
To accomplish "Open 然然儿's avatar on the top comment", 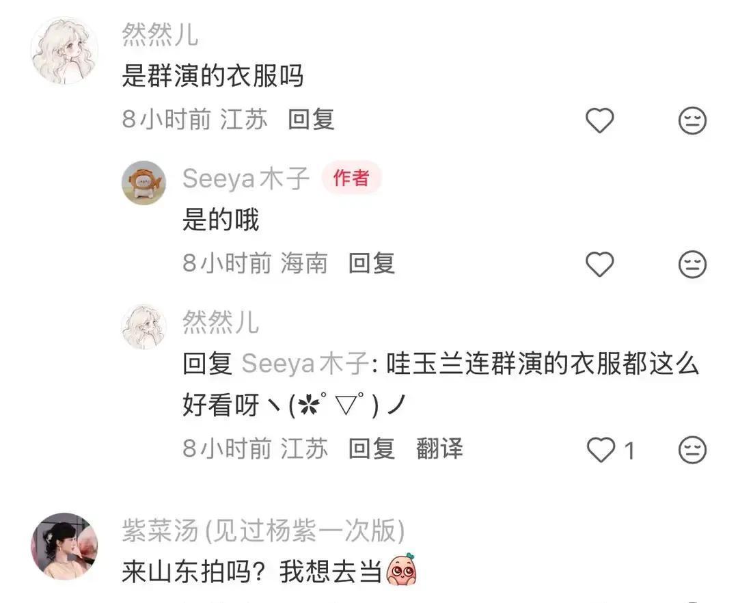I will [x=64, y=51].
